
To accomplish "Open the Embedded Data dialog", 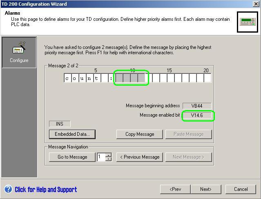I will click(x=72, y=134).
